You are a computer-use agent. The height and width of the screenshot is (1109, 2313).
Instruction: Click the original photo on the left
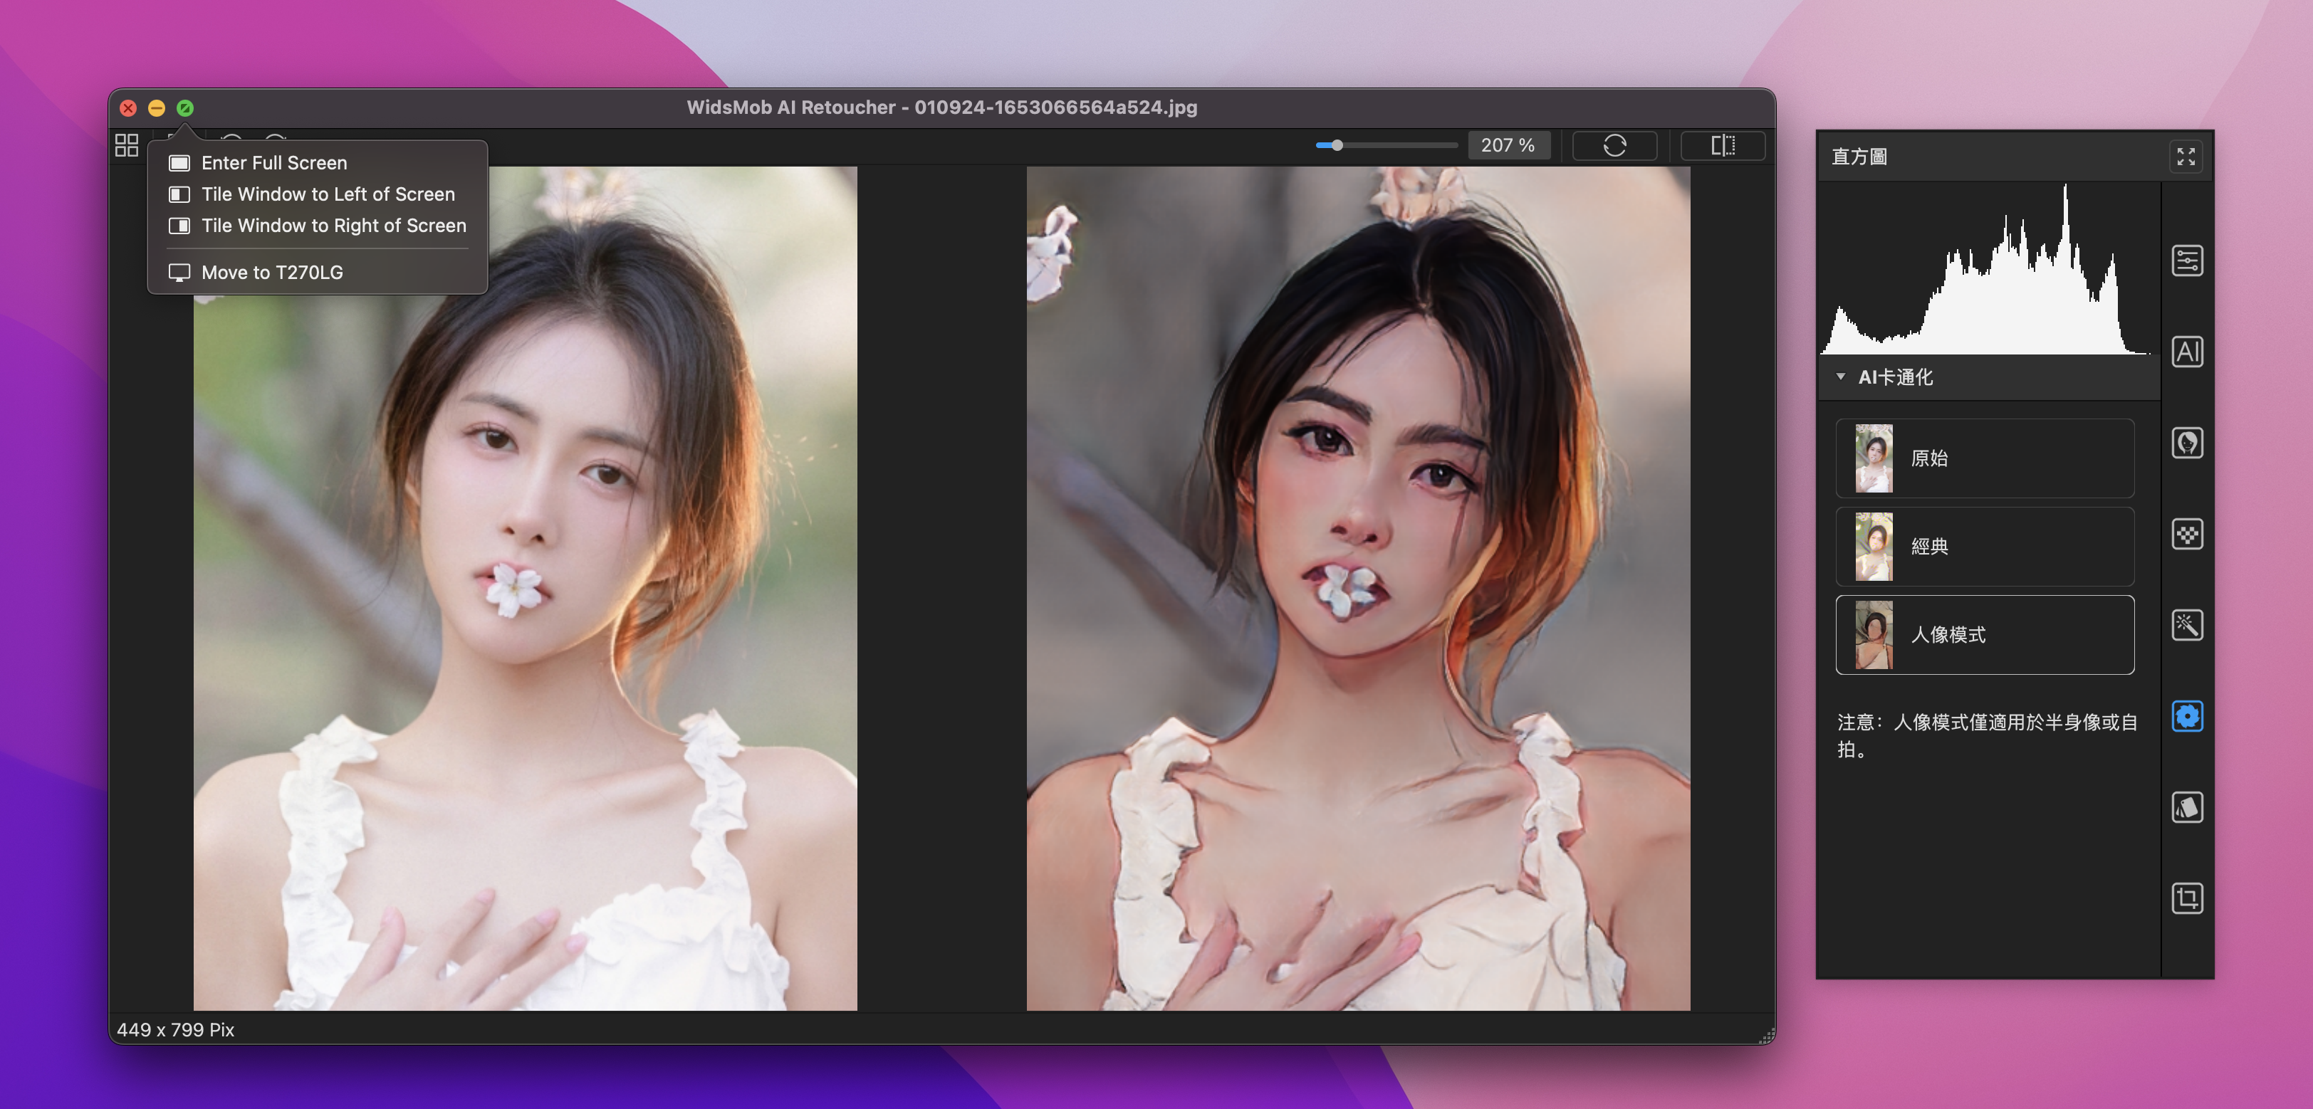(x=526, y=589)
